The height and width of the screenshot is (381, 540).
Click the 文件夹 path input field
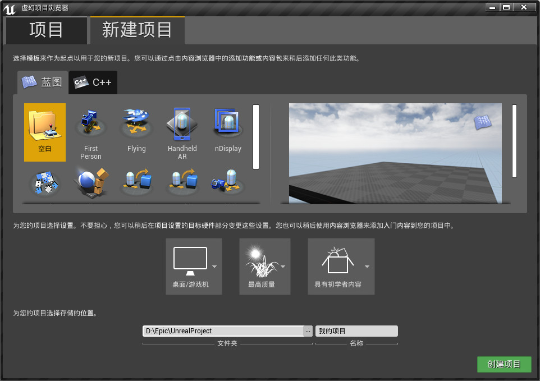223,331
